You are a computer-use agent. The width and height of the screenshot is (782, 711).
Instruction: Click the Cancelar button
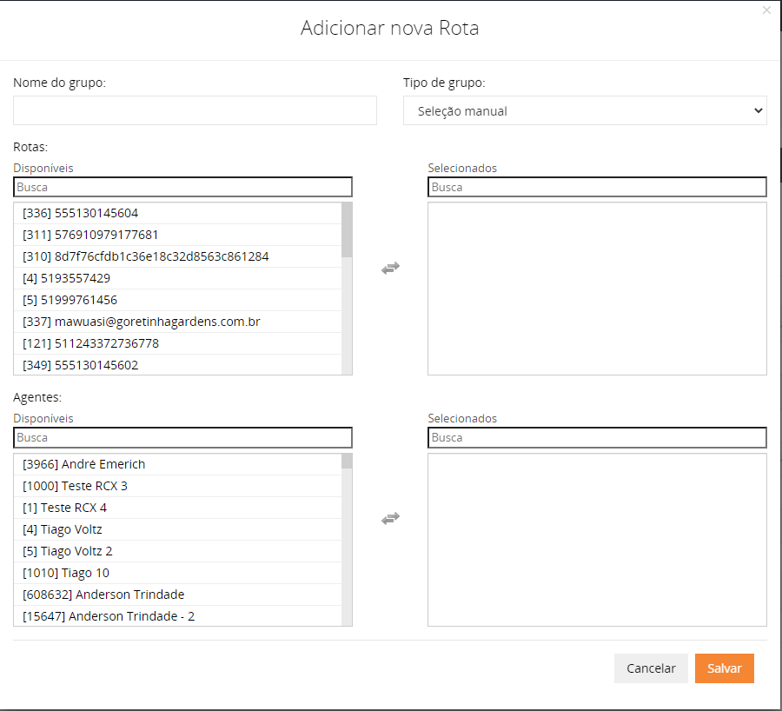pyautogui.click(x=651, y=668)
